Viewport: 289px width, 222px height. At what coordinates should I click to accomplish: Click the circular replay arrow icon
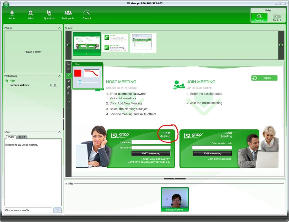pyautogui.click(x=255, y=78)
